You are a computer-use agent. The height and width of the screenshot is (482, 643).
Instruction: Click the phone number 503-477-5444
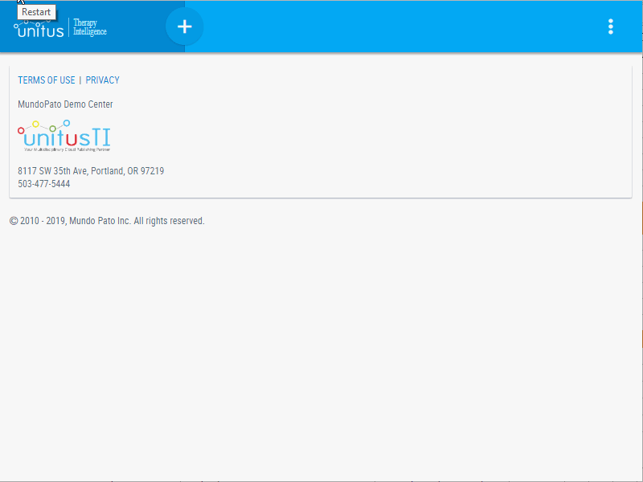click(x=44, y=184)
